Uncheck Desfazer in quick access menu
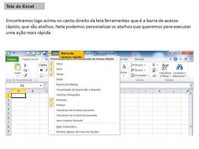199x149 pixels. coord(51,100)
